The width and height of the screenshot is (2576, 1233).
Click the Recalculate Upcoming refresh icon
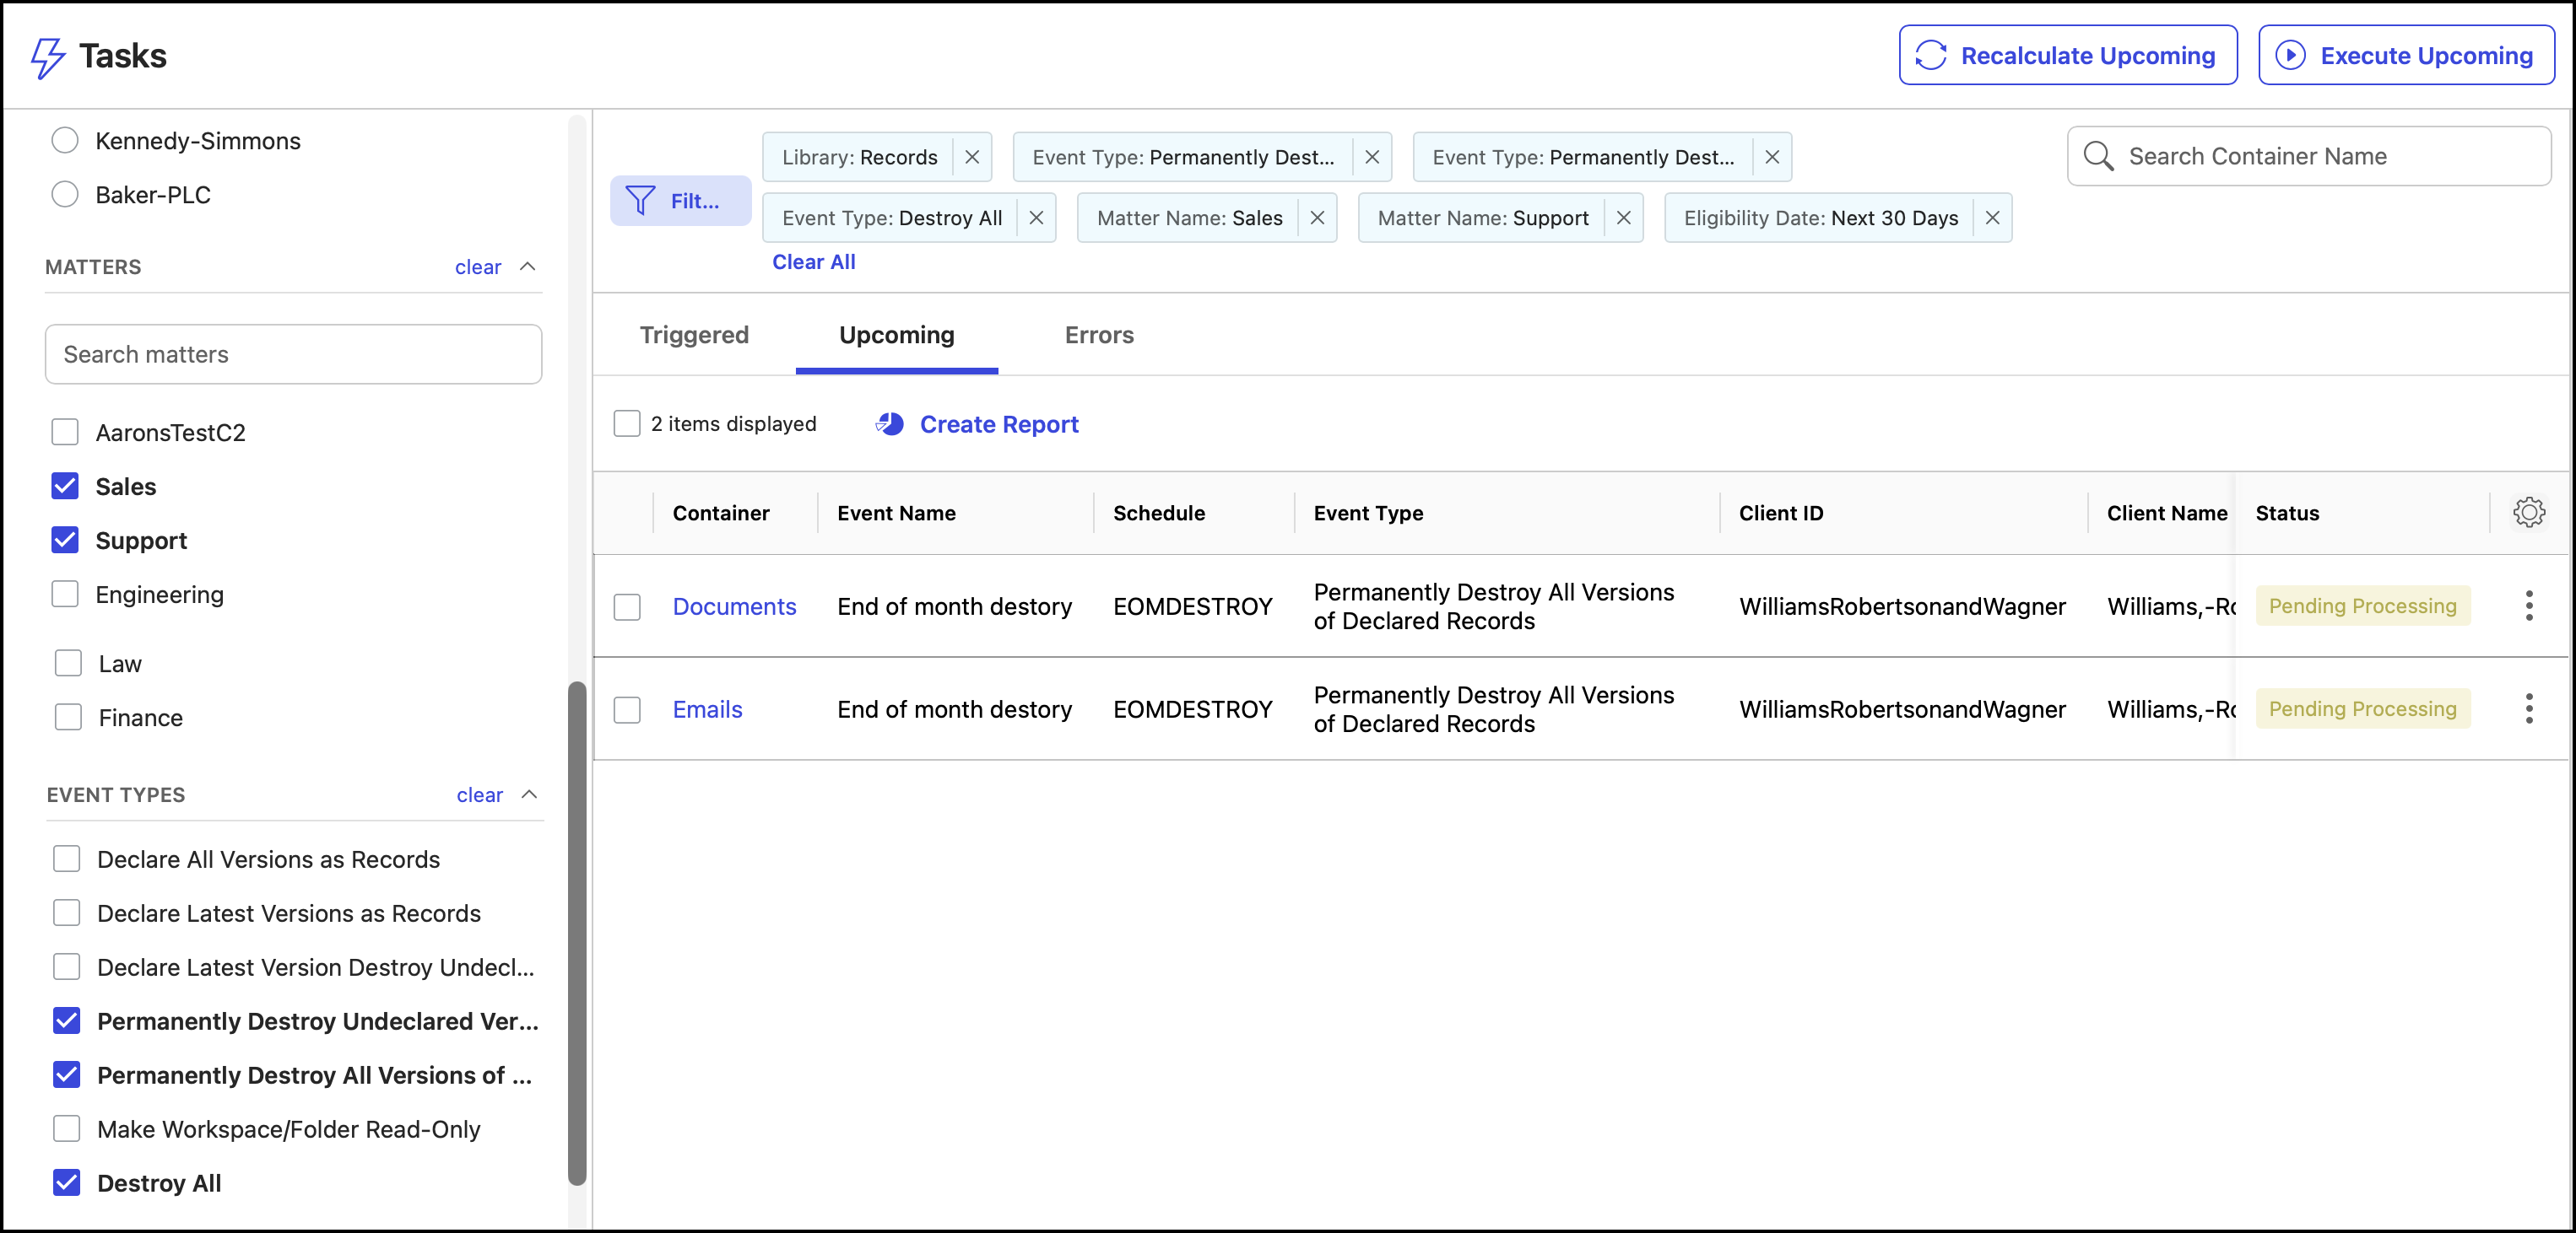tap(1931, 56)
